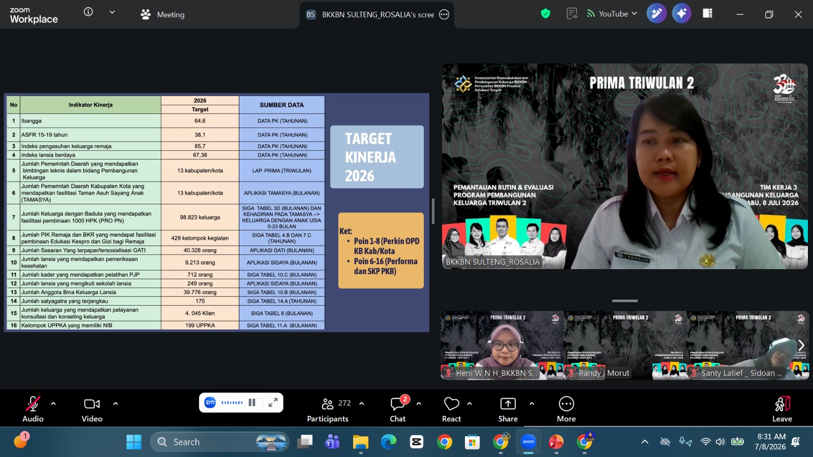The height and width of the screenshot is (457, 813).
Task: Expand the Video options arrow
Action: pyautogui.click(x=115, y=404)
